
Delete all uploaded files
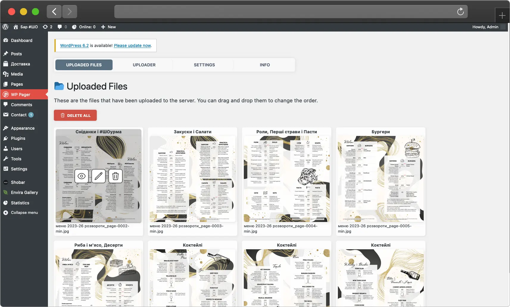75,115
